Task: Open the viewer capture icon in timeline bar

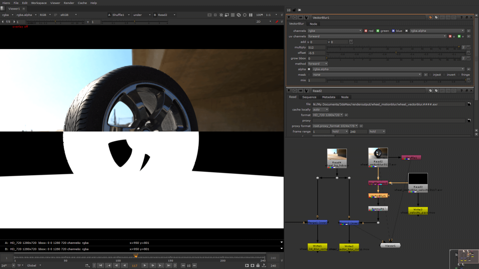Action: 252,265
